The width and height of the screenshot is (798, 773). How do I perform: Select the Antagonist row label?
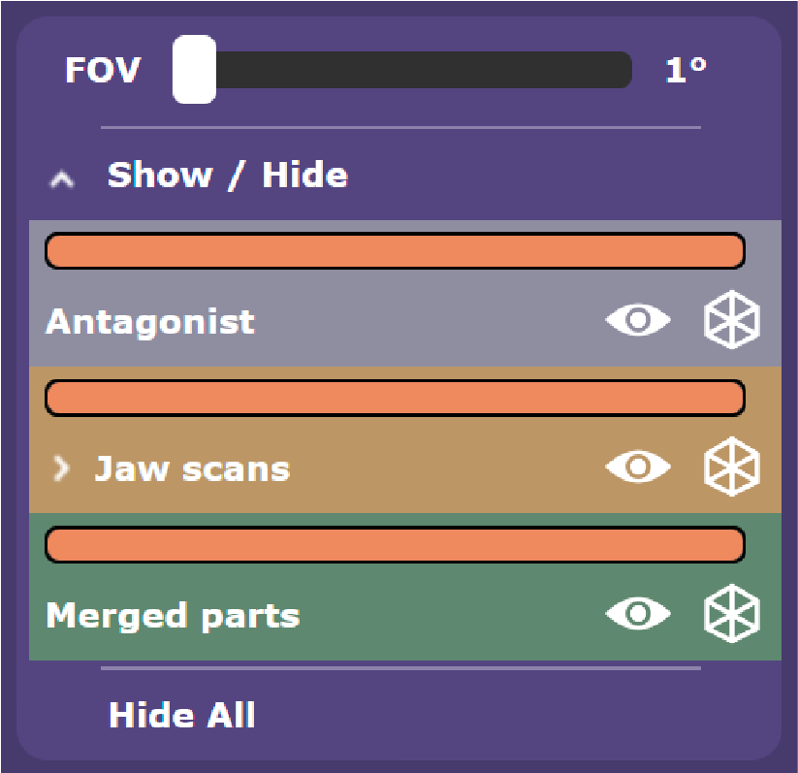150,322
